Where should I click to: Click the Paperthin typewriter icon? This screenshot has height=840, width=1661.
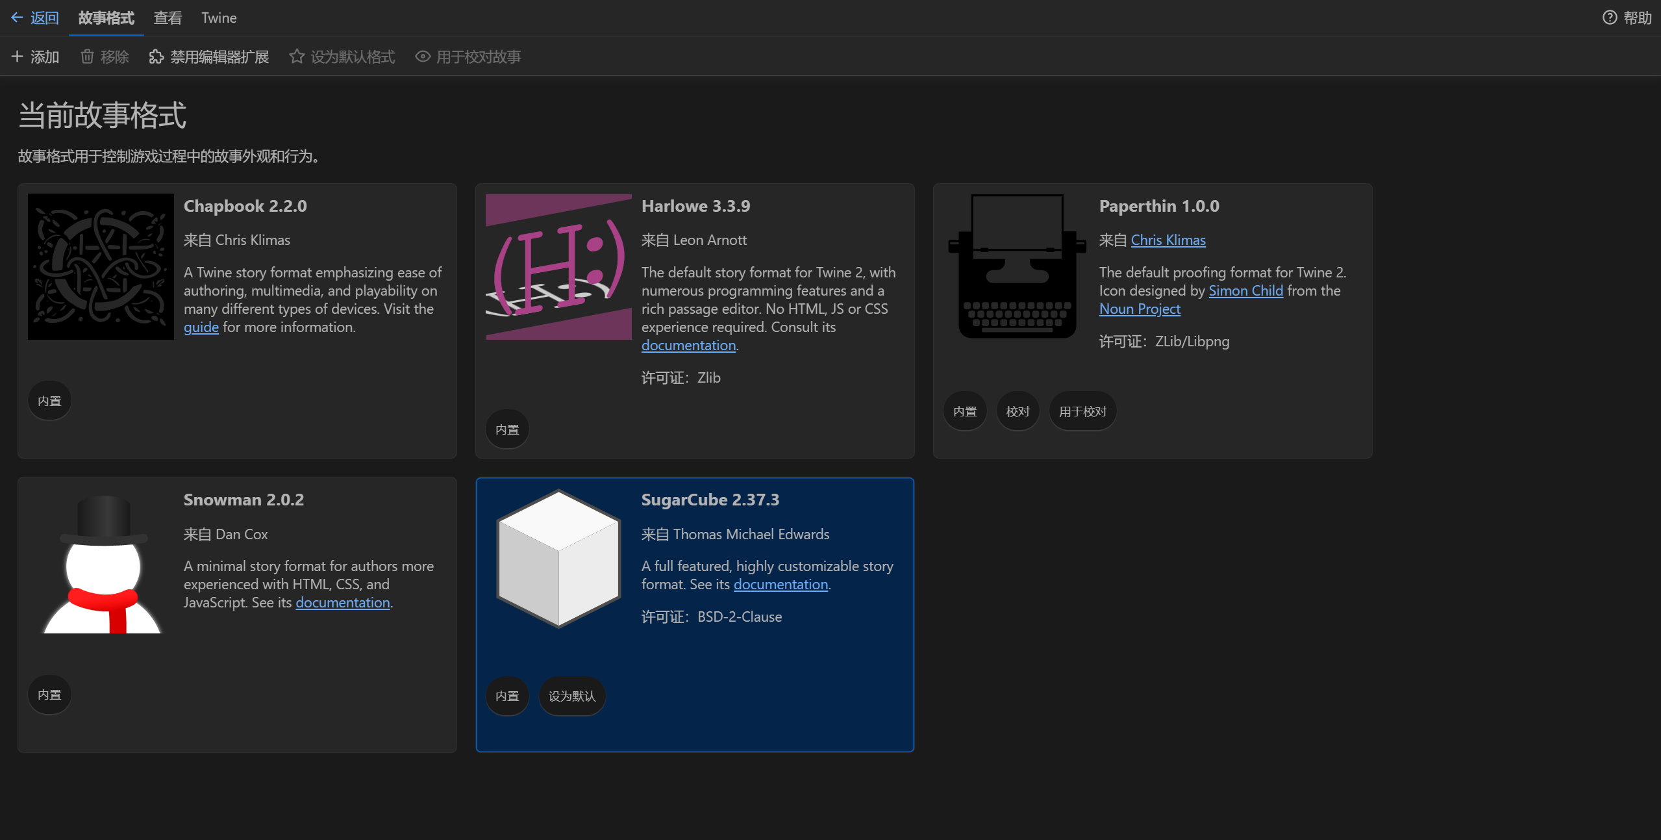1016,266
